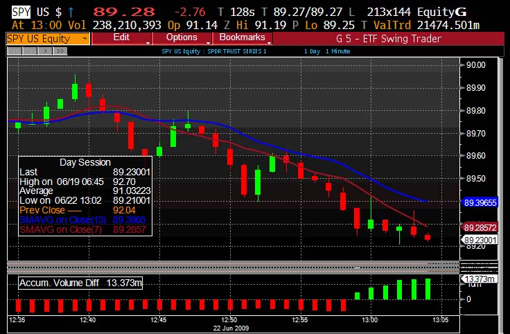This screenshot has height=334, width=510.
Task: Click the Day Session legend header
Action: click(x=85, y=162)
